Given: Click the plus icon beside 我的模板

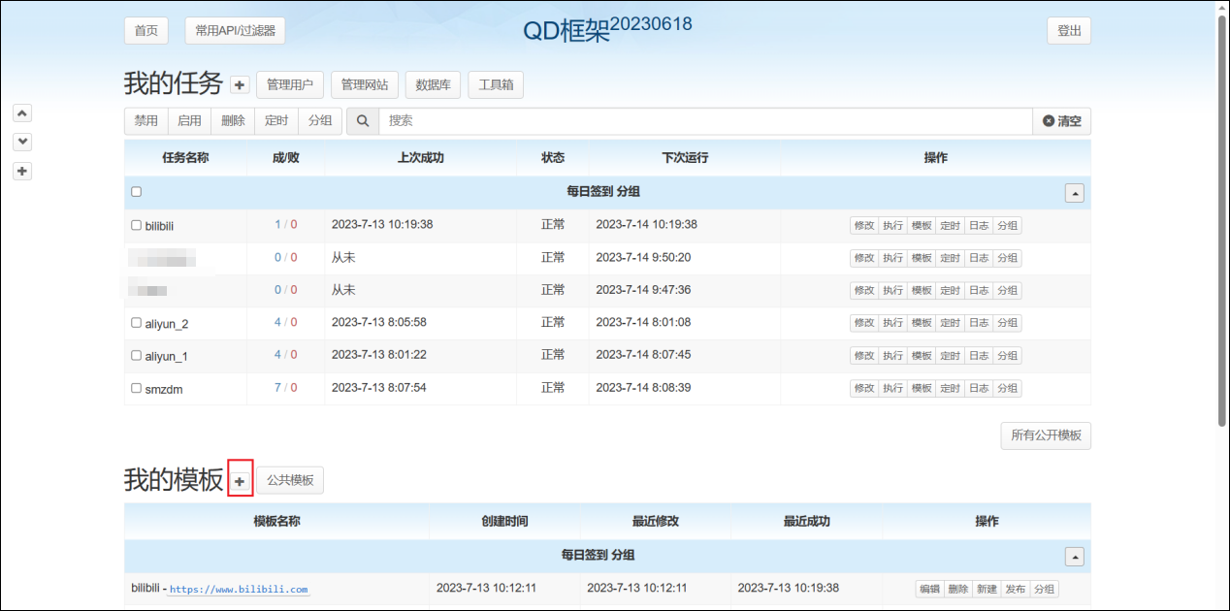Looking at the screenshot, I should coord(240,481).
